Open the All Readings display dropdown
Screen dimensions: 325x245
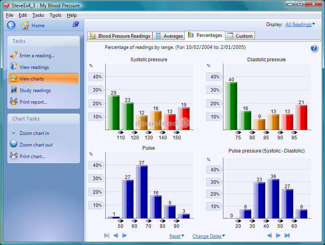[300, 24]
